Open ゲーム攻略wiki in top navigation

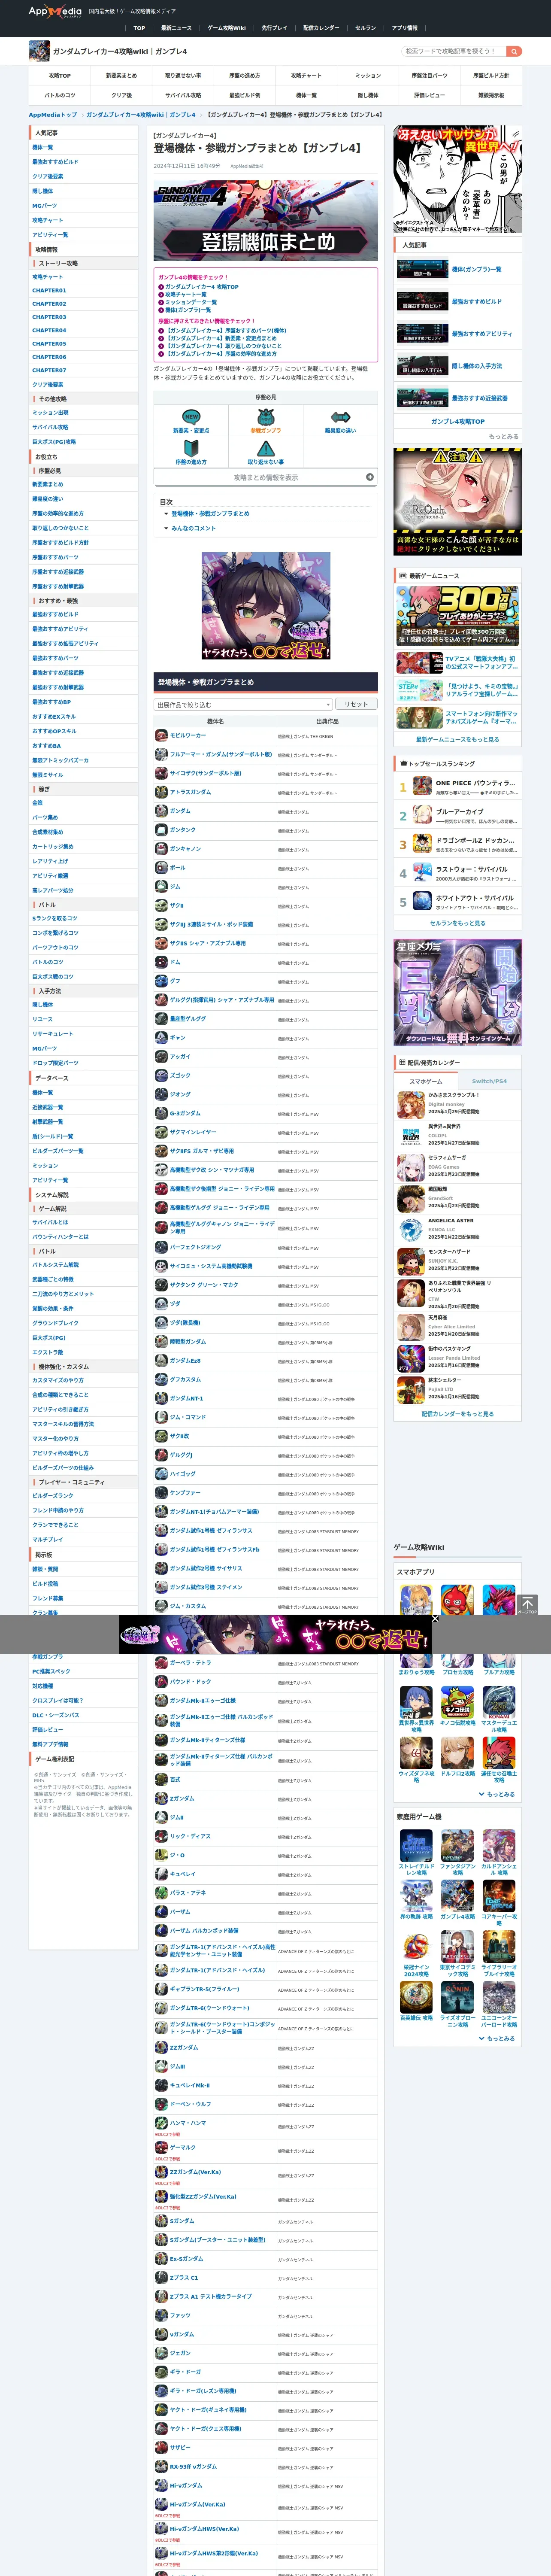click(227, 28)
